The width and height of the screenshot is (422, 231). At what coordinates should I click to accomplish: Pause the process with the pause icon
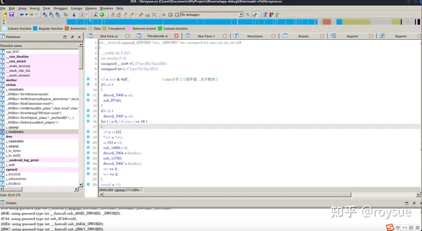(171, 15)
